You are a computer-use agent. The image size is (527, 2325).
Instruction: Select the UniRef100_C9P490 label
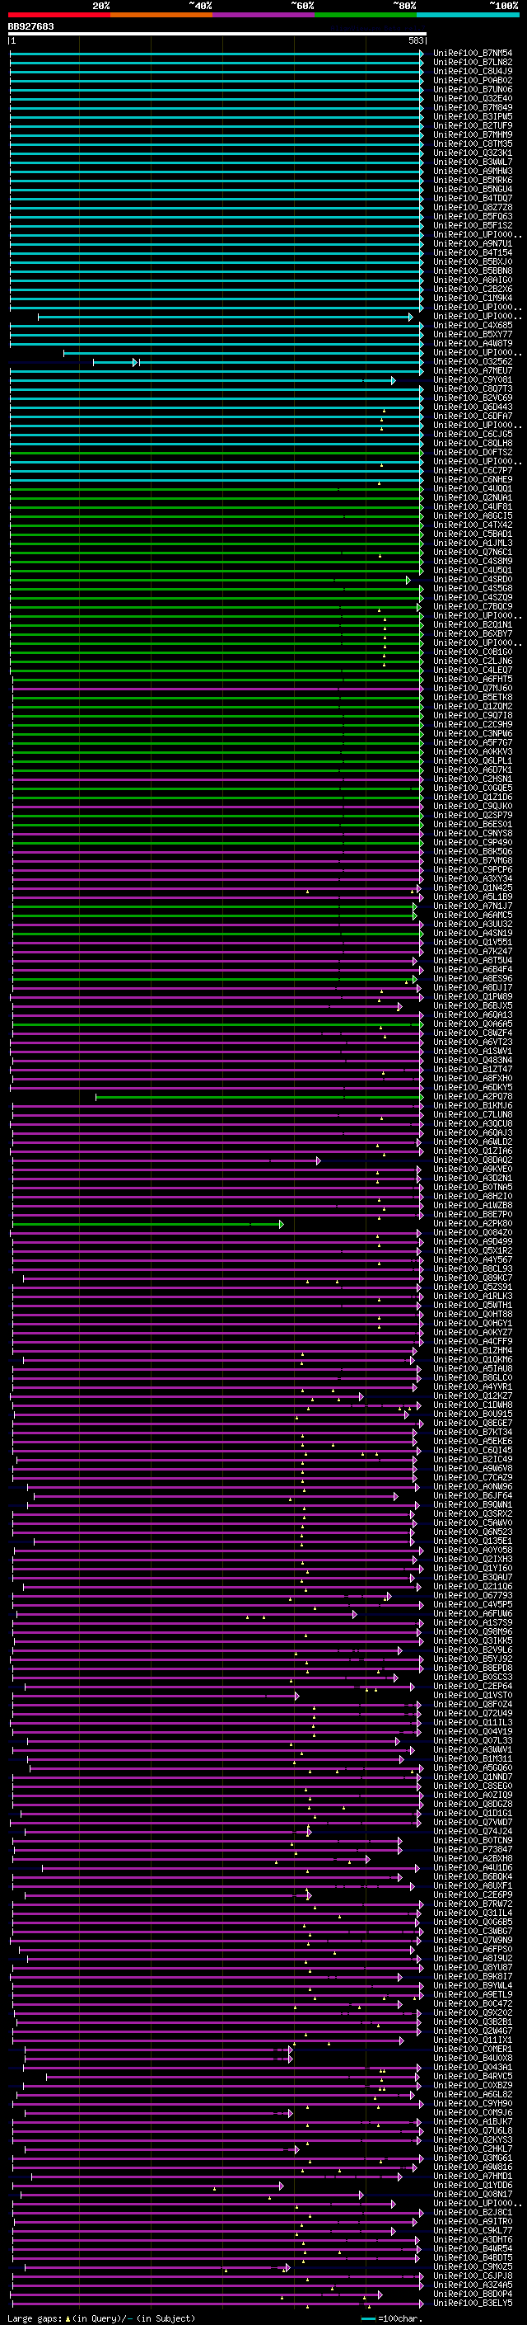(x=472, y=842)
